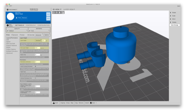Select the Print settings tab
This screenshot has width=186, height=112.
point(8,35)
